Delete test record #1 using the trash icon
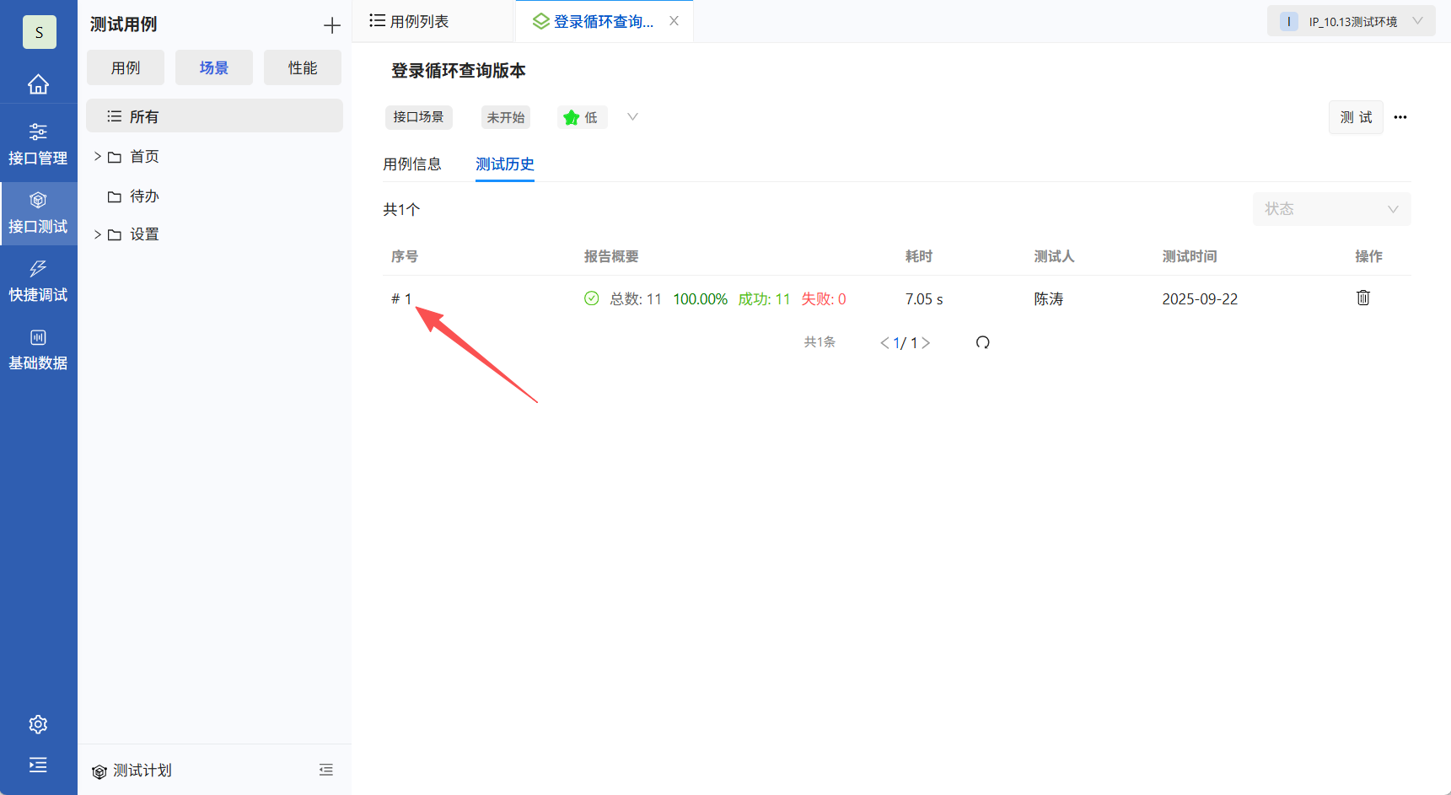Image resolution: width=1451 pixels, height=795 pixels. 1362,298
